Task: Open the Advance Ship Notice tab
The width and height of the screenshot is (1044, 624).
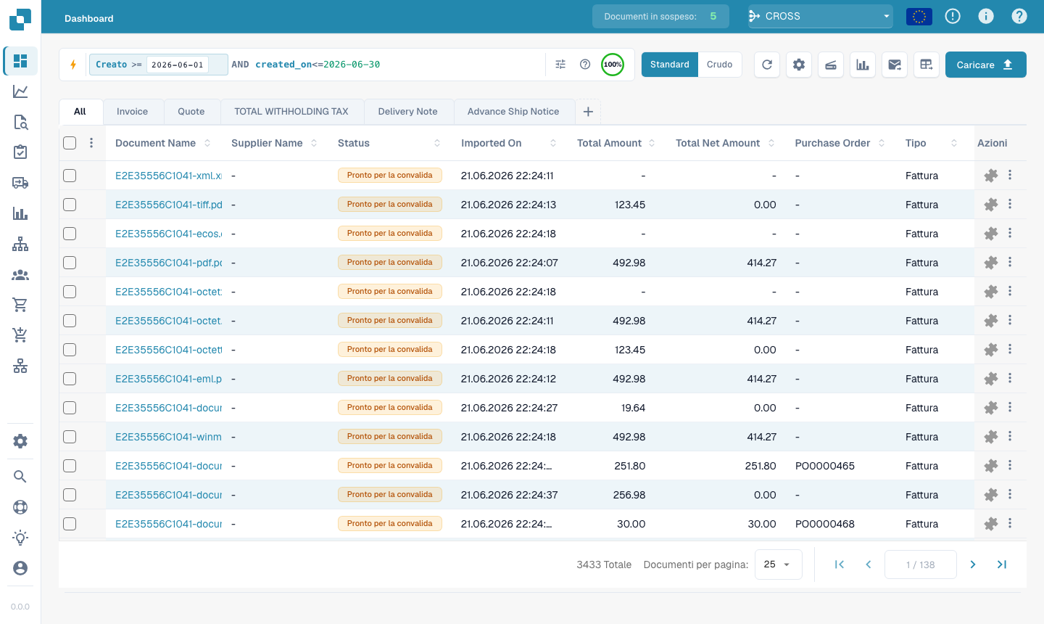Action: coord(513,112)
